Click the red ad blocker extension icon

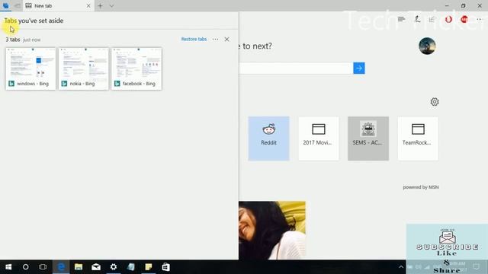(x=464, y=19)
